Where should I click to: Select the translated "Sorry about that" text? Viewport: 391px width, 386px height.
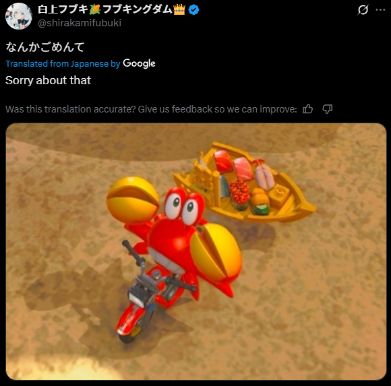click(48, 80)
